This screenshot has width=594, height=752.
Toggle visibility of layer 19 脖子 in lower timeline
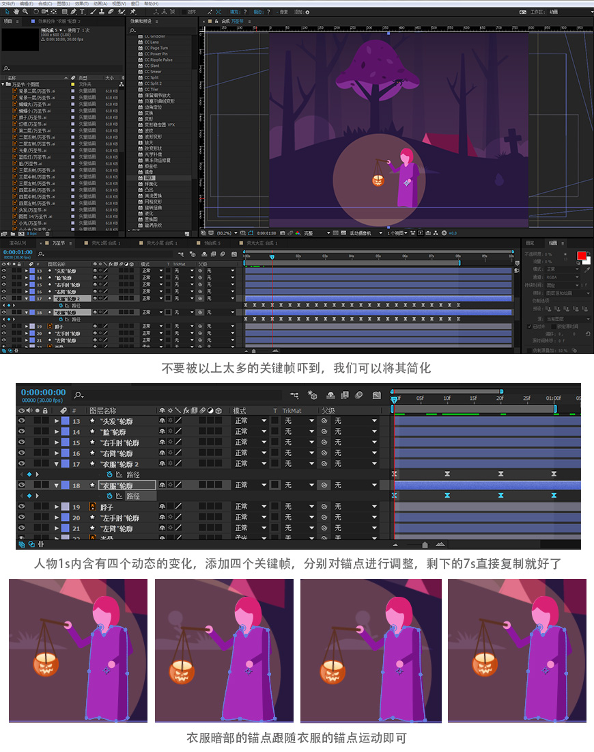pyautogui.click(x=22, y=507)
